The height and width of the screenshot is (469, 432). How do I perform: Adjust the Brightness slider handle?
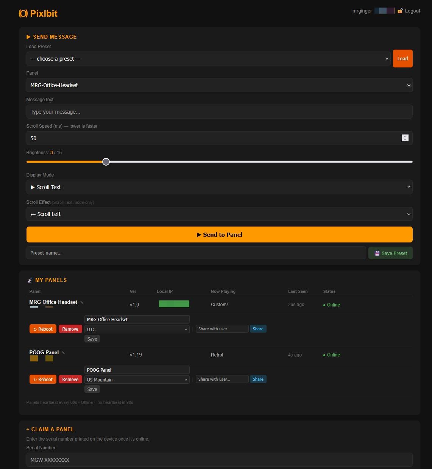pos(106,162)
